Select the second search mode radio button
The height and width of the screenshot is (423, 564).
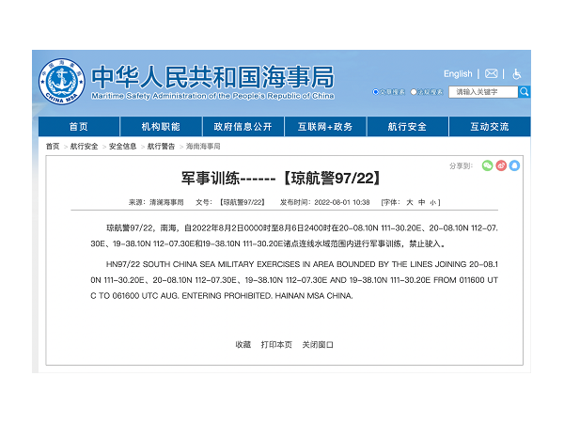(415, 92)
